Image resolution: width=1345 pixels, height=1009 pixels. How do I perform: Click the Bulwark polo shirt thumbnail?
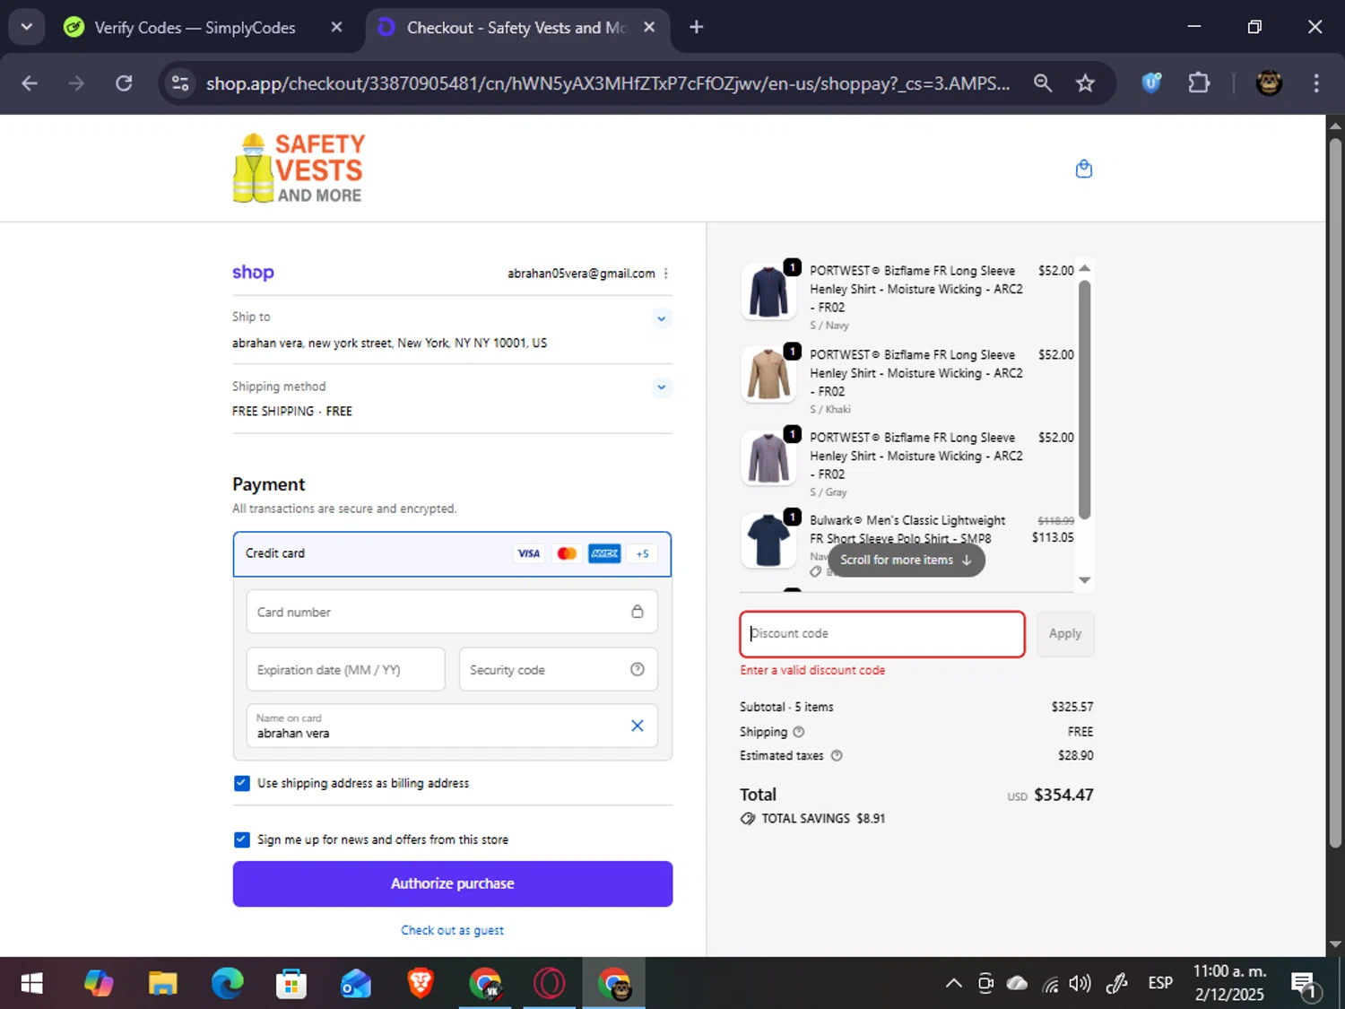768,540
